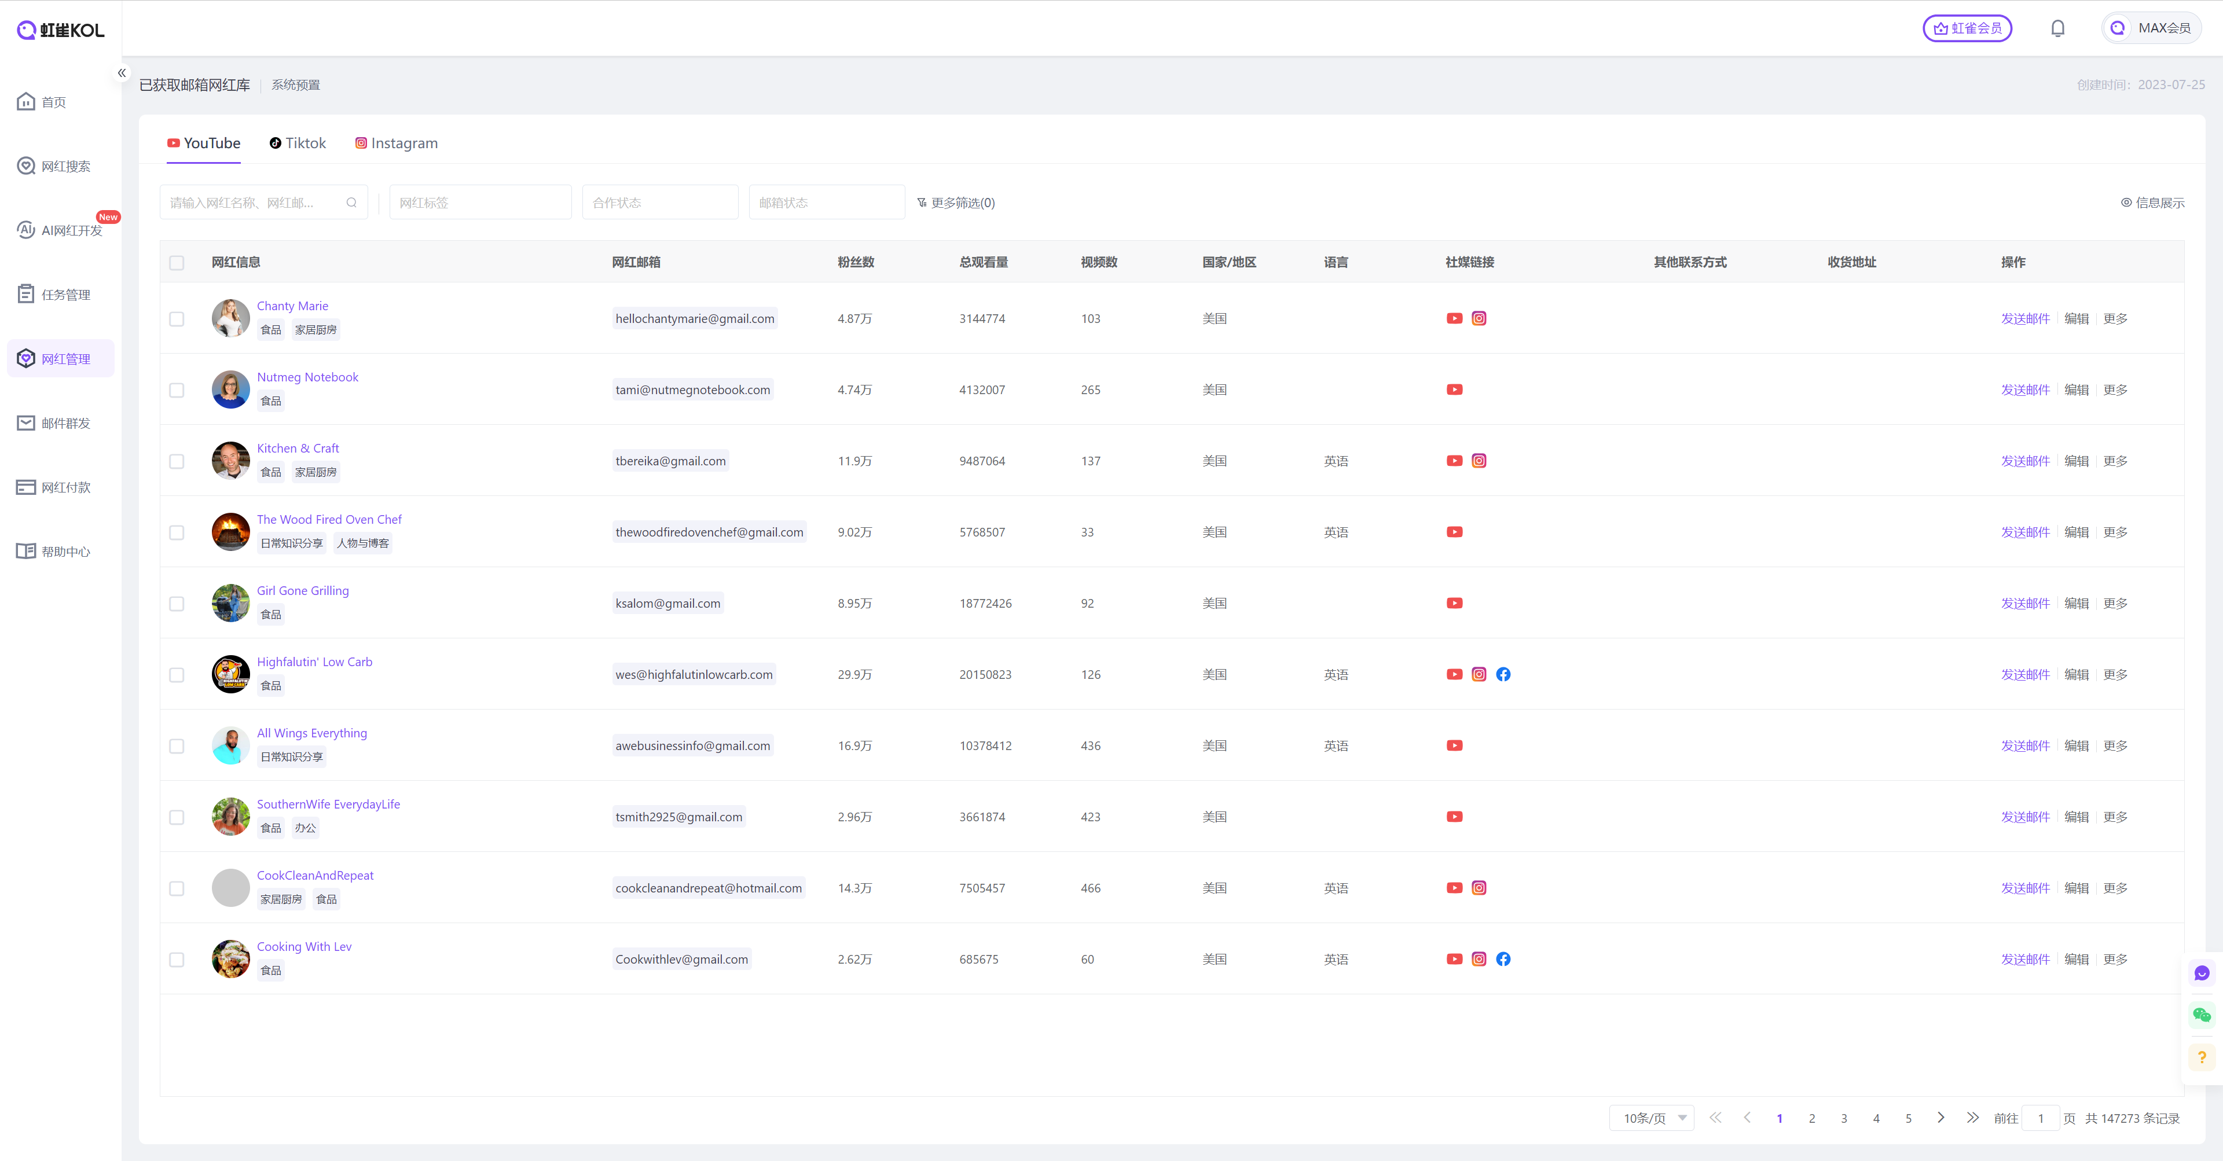
Task: Go to page 3 in pagination
Action: [x=1843, y=1118]
